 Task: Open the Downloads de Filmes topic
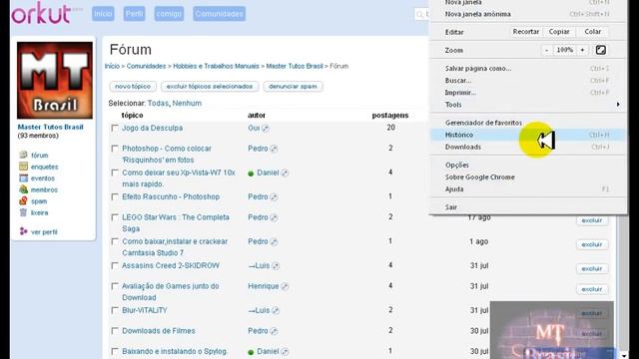159,331
